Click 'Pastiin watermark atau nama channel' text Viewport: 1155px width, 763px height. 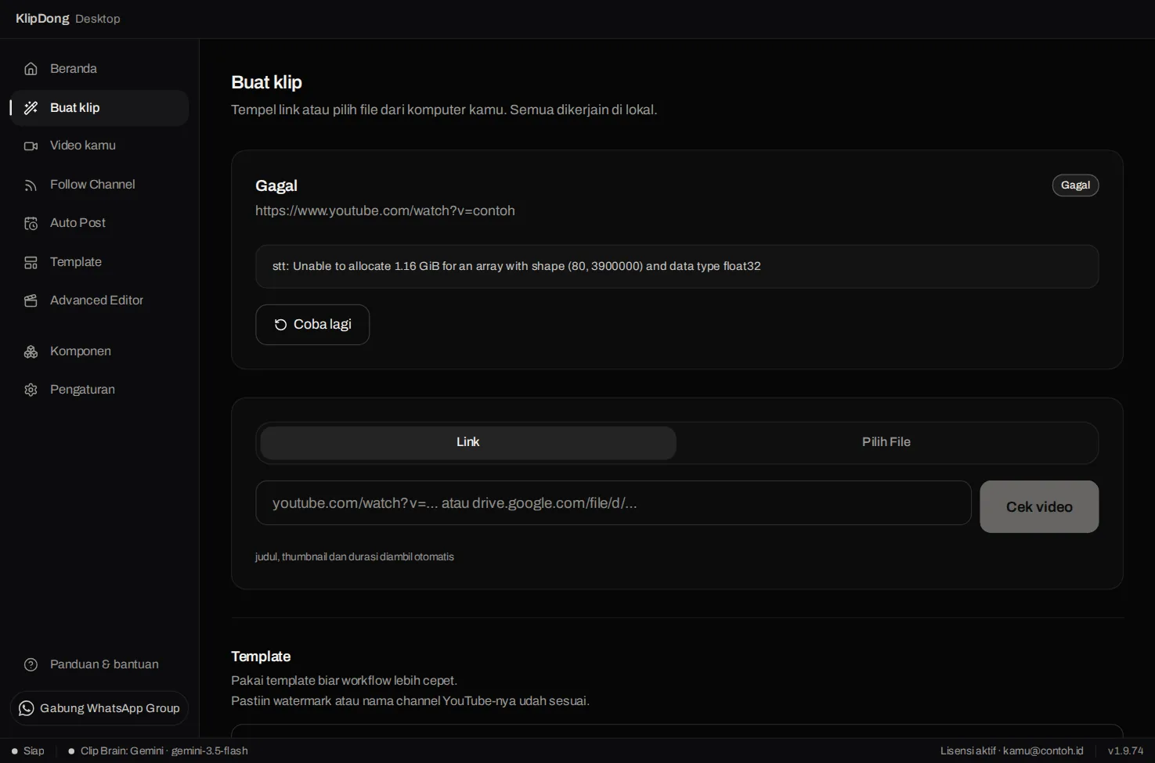click(x=410, y=701)
